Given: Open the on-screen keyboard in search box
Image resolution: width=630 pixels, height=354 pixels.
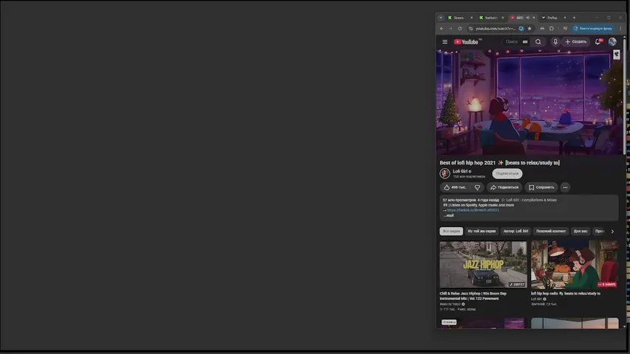Looking at the screenshot, I should tap(525, 42).
